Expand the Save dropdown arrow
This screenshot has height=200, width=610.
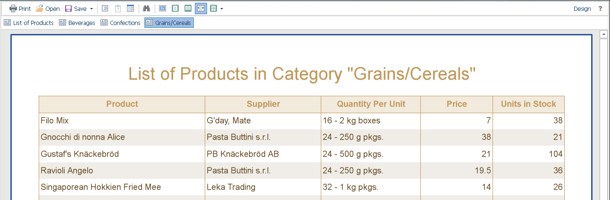tap(92, 8)
